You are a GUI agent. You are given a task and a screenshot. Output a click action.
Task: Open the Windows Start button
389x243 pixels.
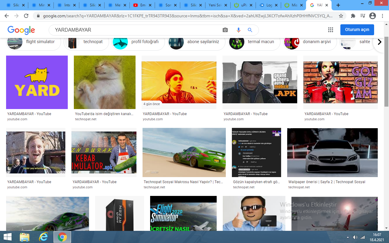tap(7, 237)
